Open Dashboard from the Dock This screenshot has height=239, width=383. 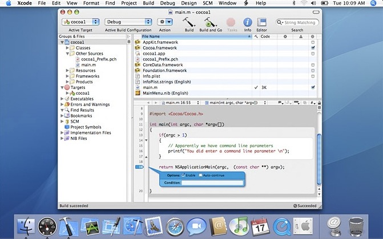pos(47,226)
